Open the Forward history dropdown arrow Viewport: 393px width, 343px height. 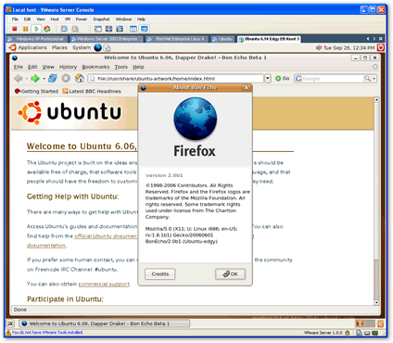tap(44, 79)
